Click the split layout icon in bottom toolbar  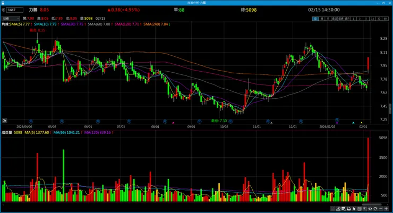360,209
